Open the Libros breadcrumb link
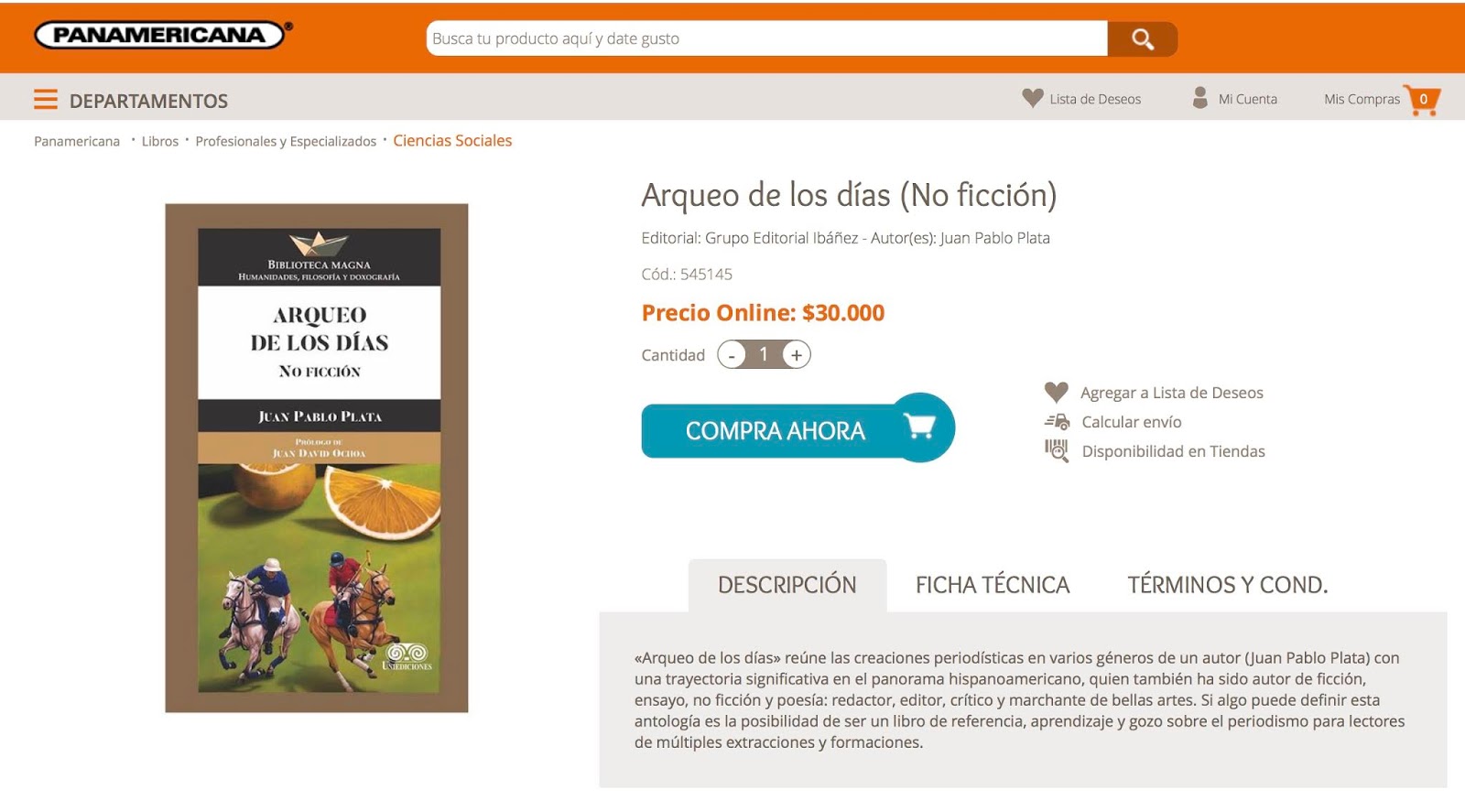Screen dimensions: 1465x800 160,141
